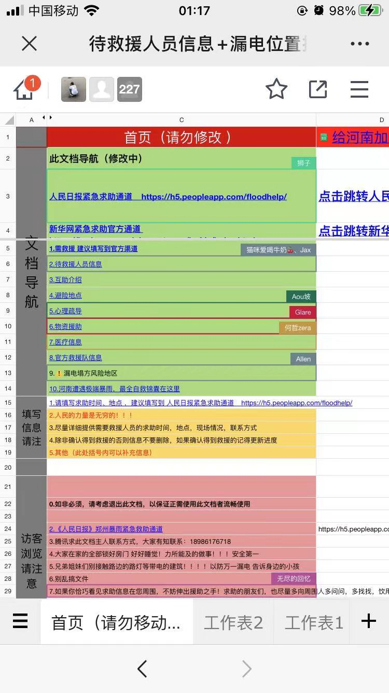Select the 文档导航 merged cell
The width and height of the screenshot is (389, 693).
[x=31, y=272]
